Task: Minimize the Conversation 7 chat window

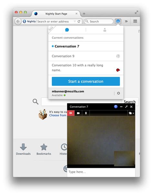Action: (121, 107)
